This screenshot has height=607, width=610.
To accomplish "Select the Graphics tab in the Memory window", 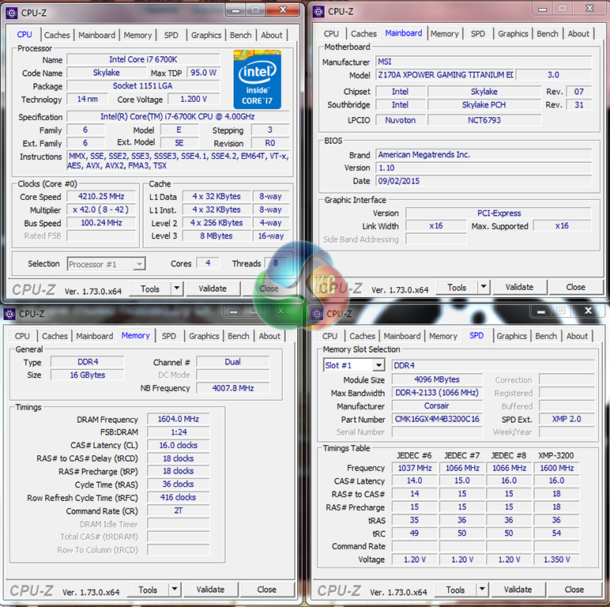I will tap(204, 336).
